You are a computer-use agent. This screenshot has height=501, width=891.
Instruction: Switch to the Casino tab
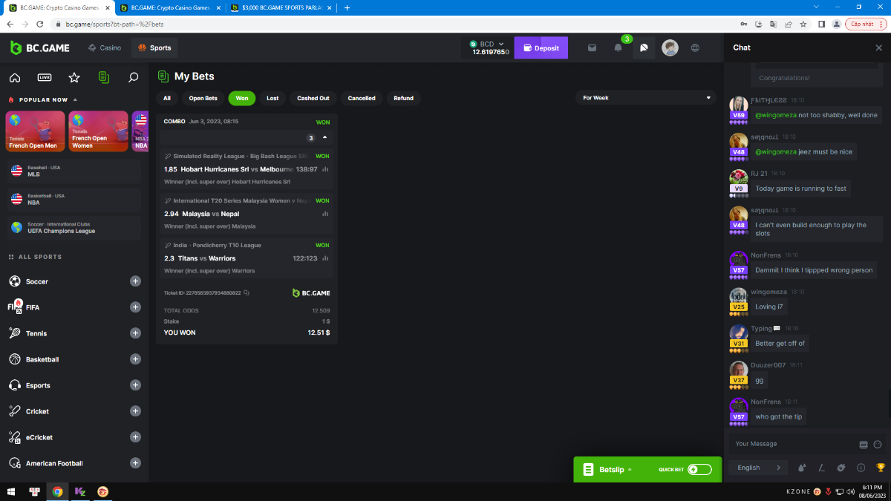click(105, 48)
